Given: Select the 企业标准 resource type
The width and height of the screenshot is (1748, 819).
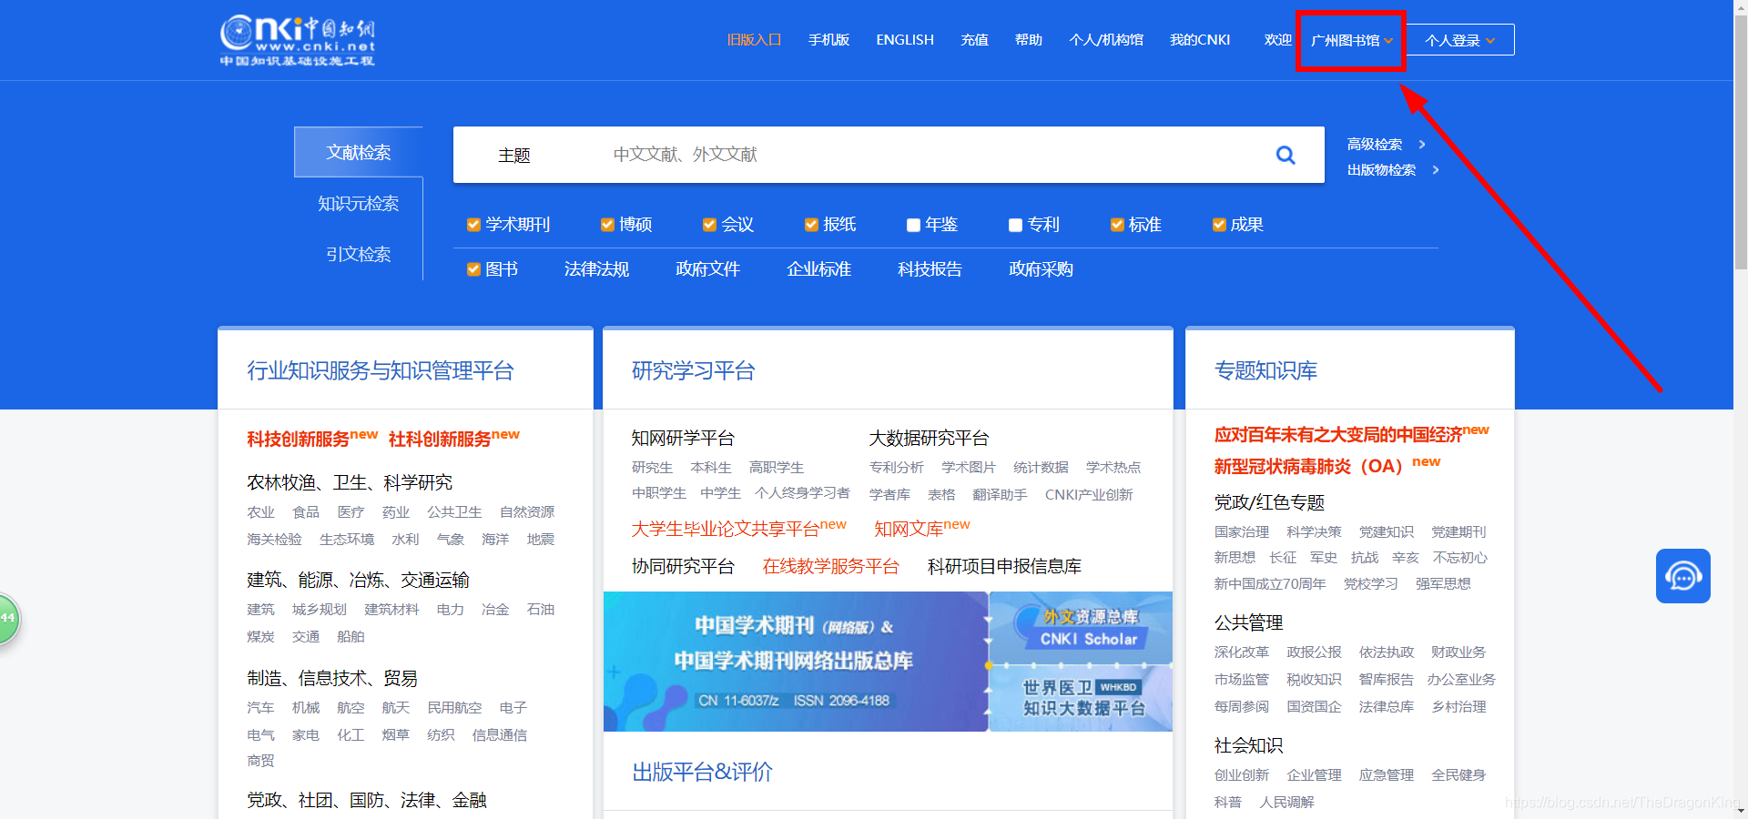Looking at the screenshot, I should tap(818, 269).
